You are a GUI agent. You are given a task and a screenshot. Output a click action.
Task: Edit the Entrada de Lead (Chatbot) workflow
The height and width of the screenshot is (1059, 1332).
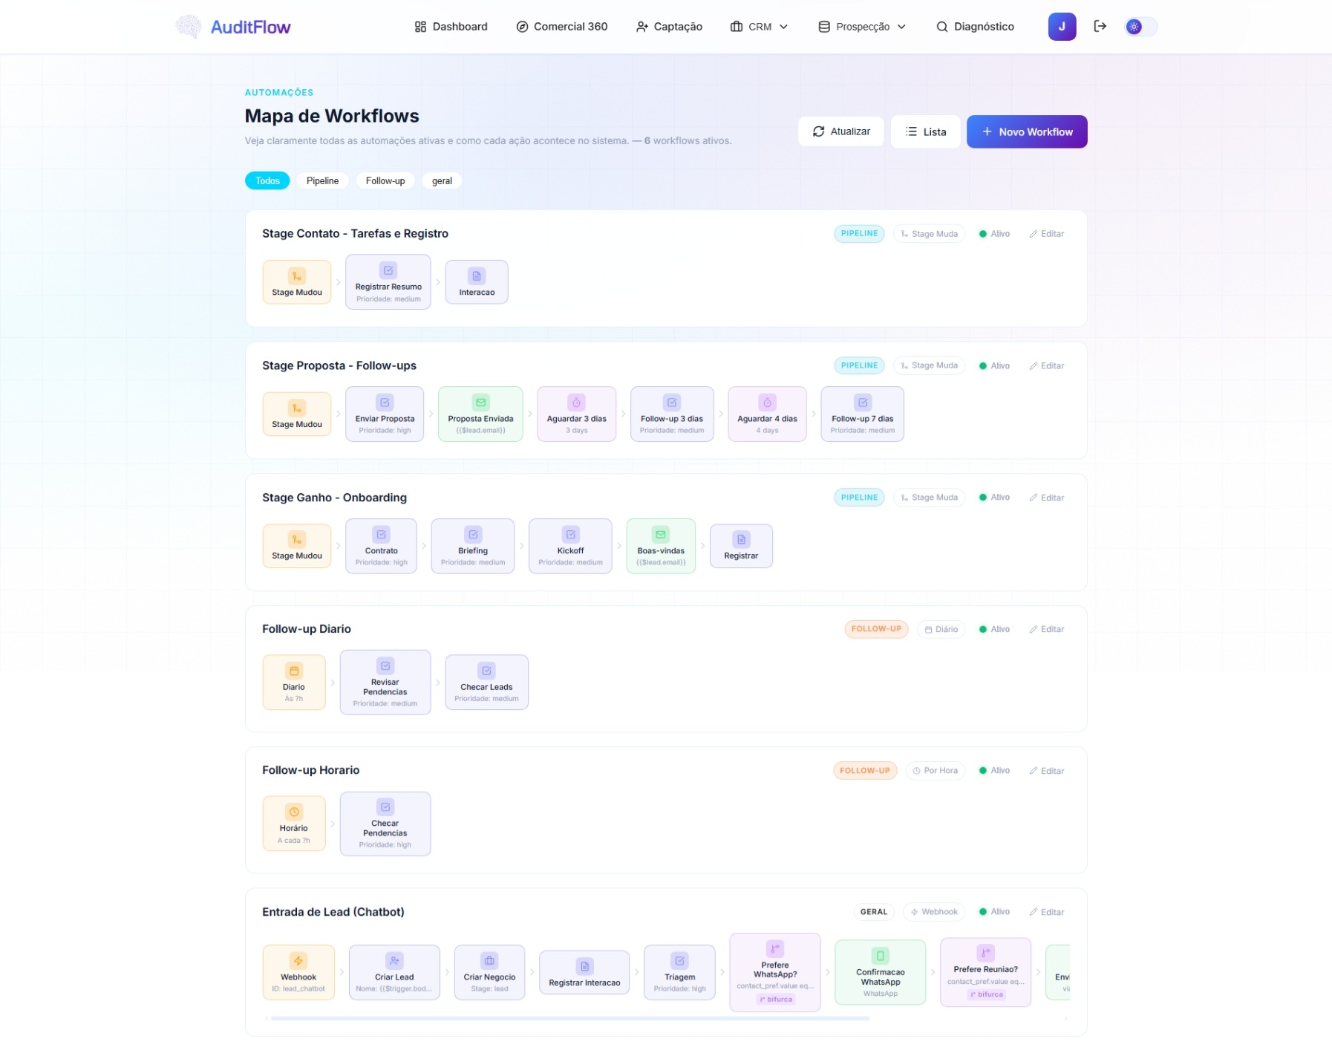(x=1047, y=912)
